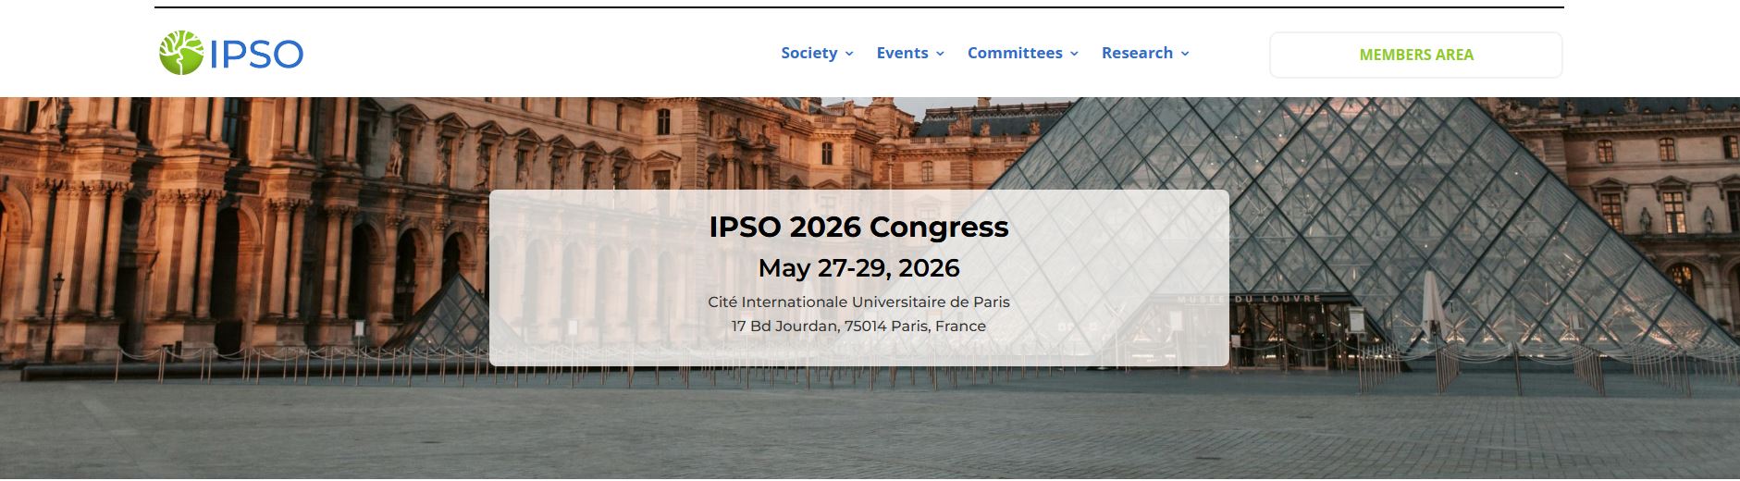
Task: Open the Society menu
Action: pos(808,54)
